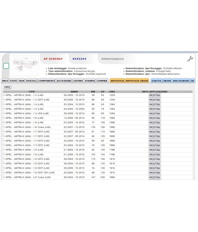
Task: Click magnifier icon beside Astra 1.3 CDTI row
Action: coord(4,100)
